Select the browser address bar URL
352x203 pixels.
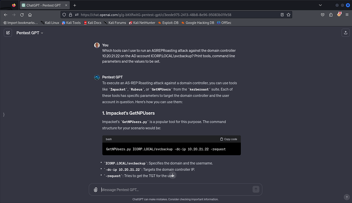click(x=156, y=15)
